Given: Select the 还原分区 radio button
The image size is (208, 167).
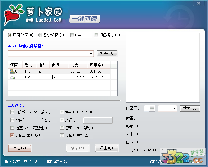Looking at the screenshot, I should 10,35.
